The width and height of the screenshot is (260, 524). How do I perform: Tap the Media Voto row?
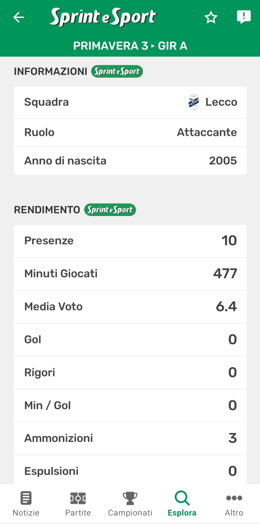pos(130,307)
